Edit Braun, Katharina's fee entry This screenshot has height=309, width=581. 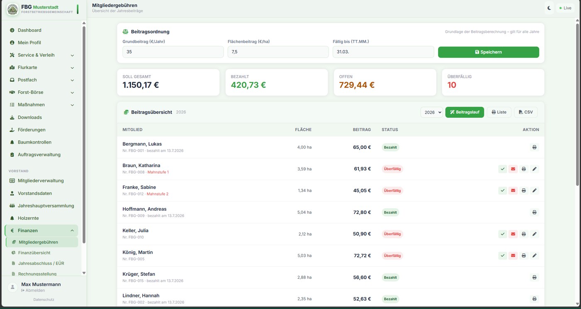pyautogui.click(x=535, y=169)
